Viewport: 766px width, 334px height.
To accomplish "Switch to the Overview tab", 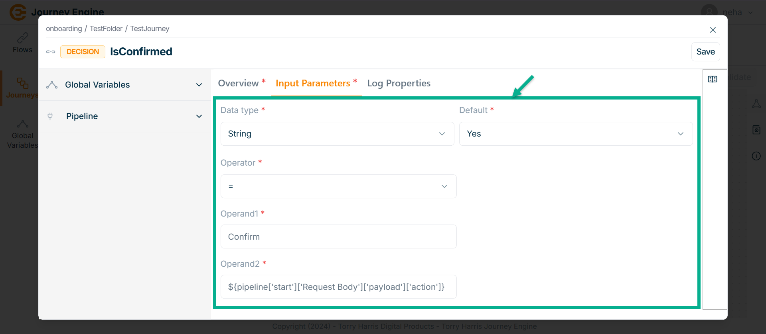I will click(x=239, y=83).
